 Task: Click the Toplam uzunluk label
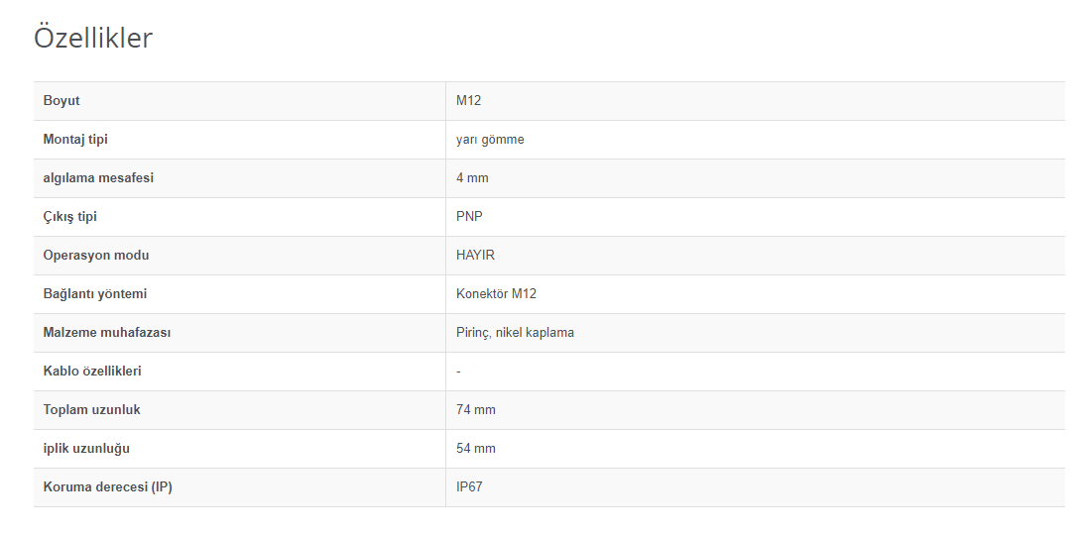(90, 410)
